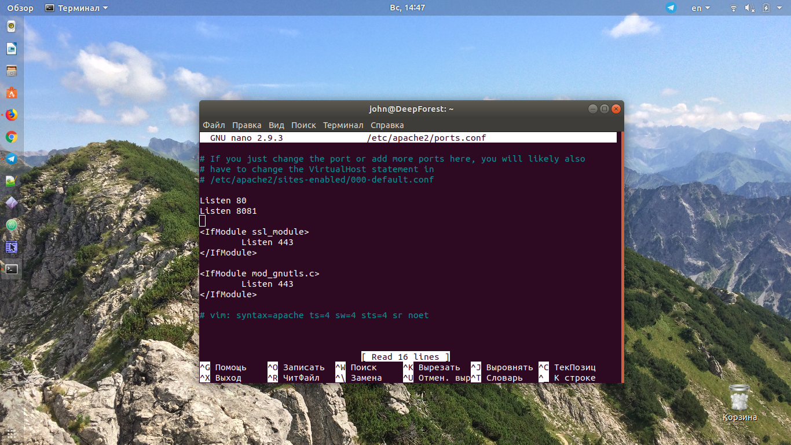
Task: Expand the Терминал app menu in top bar
Action: pos(76,8)
